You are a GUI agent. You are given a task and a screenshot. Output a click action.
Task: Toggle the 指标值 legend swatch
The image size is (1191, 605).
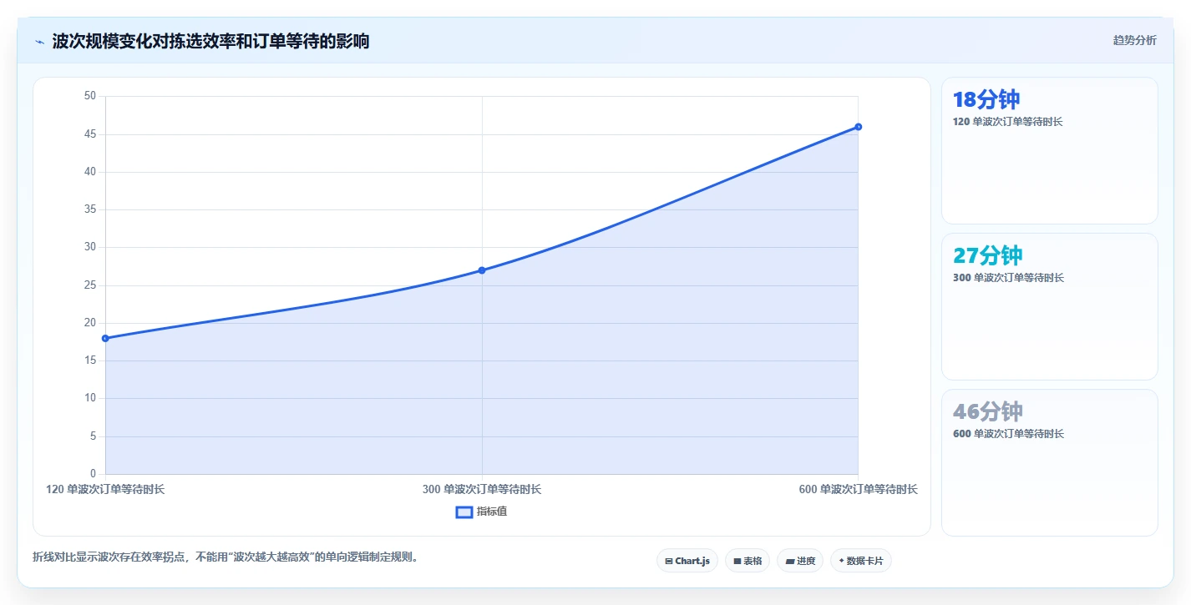pyautogui.click(x=464, y=512)
